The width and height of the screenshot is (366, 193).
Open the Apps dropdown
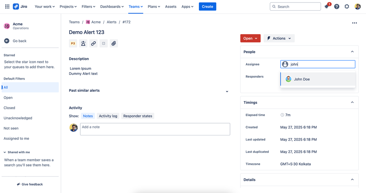click(187, 7)
